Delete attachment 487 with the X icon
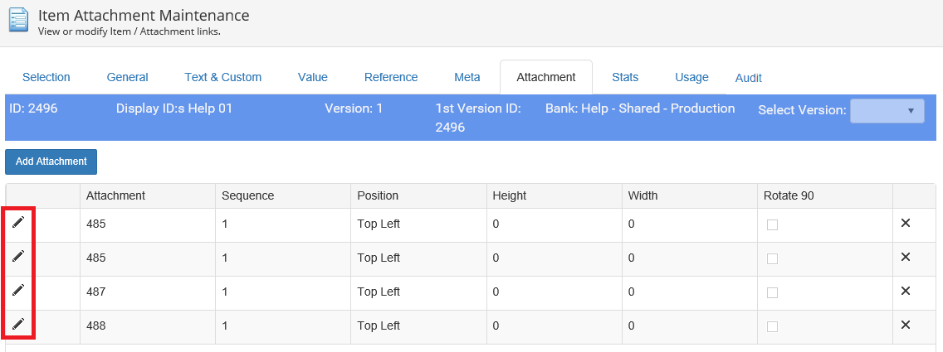 (x=906, y=291)
